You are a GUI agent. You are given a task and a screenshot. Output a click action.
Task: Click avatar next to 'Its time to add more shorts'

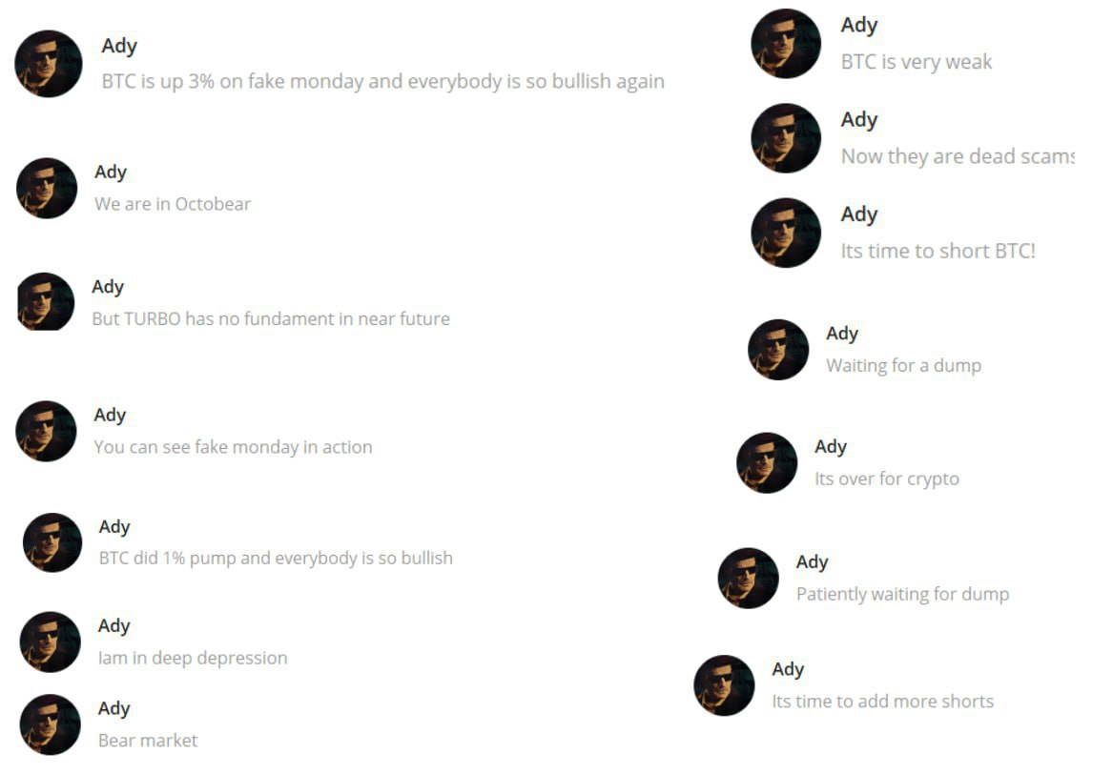click(724, 685)
